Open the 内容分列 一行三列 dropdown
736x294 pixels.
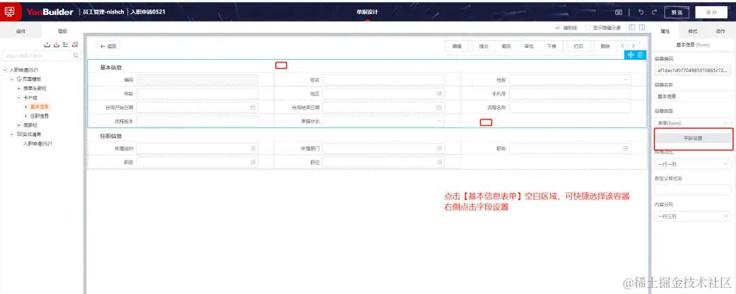pyautogui.click(x=693, y=216)
